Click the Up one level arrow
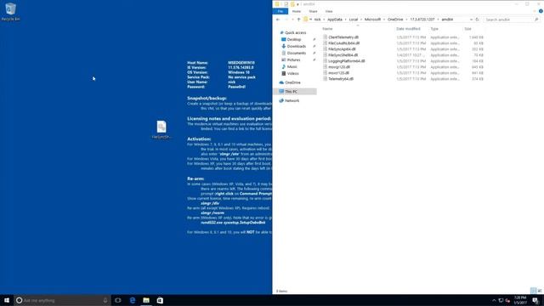This screenshot has height=306, width=544. tap(298, 20)
